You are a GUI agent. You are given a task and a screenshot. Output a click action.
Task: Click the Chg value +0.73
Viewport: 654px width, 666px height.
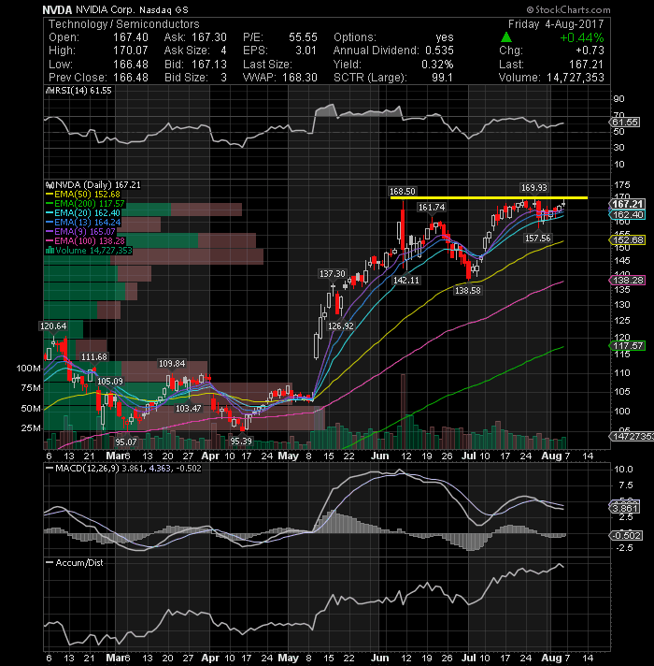(x=590, y=51)
